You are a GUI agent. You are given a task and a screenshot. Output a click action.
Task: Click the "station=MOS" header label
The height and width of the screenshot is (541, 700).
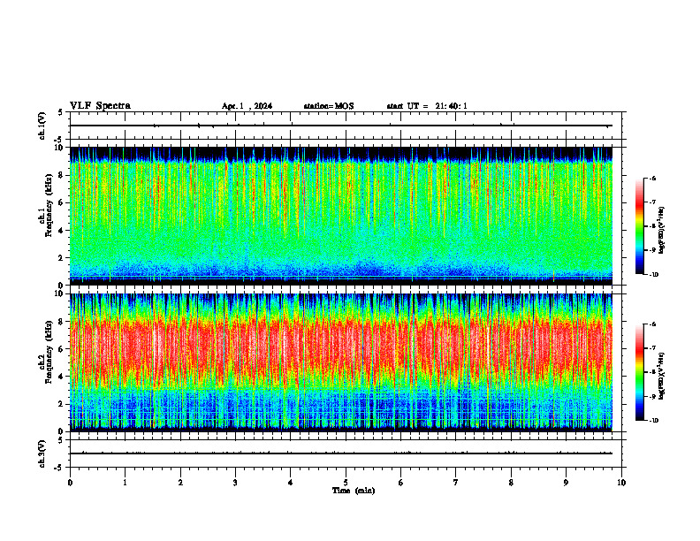tap(329, 106)
